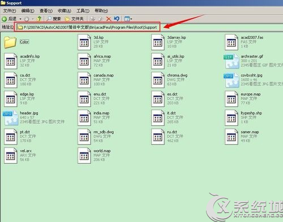Select the es.dct file icon

[x=158, y=99]
